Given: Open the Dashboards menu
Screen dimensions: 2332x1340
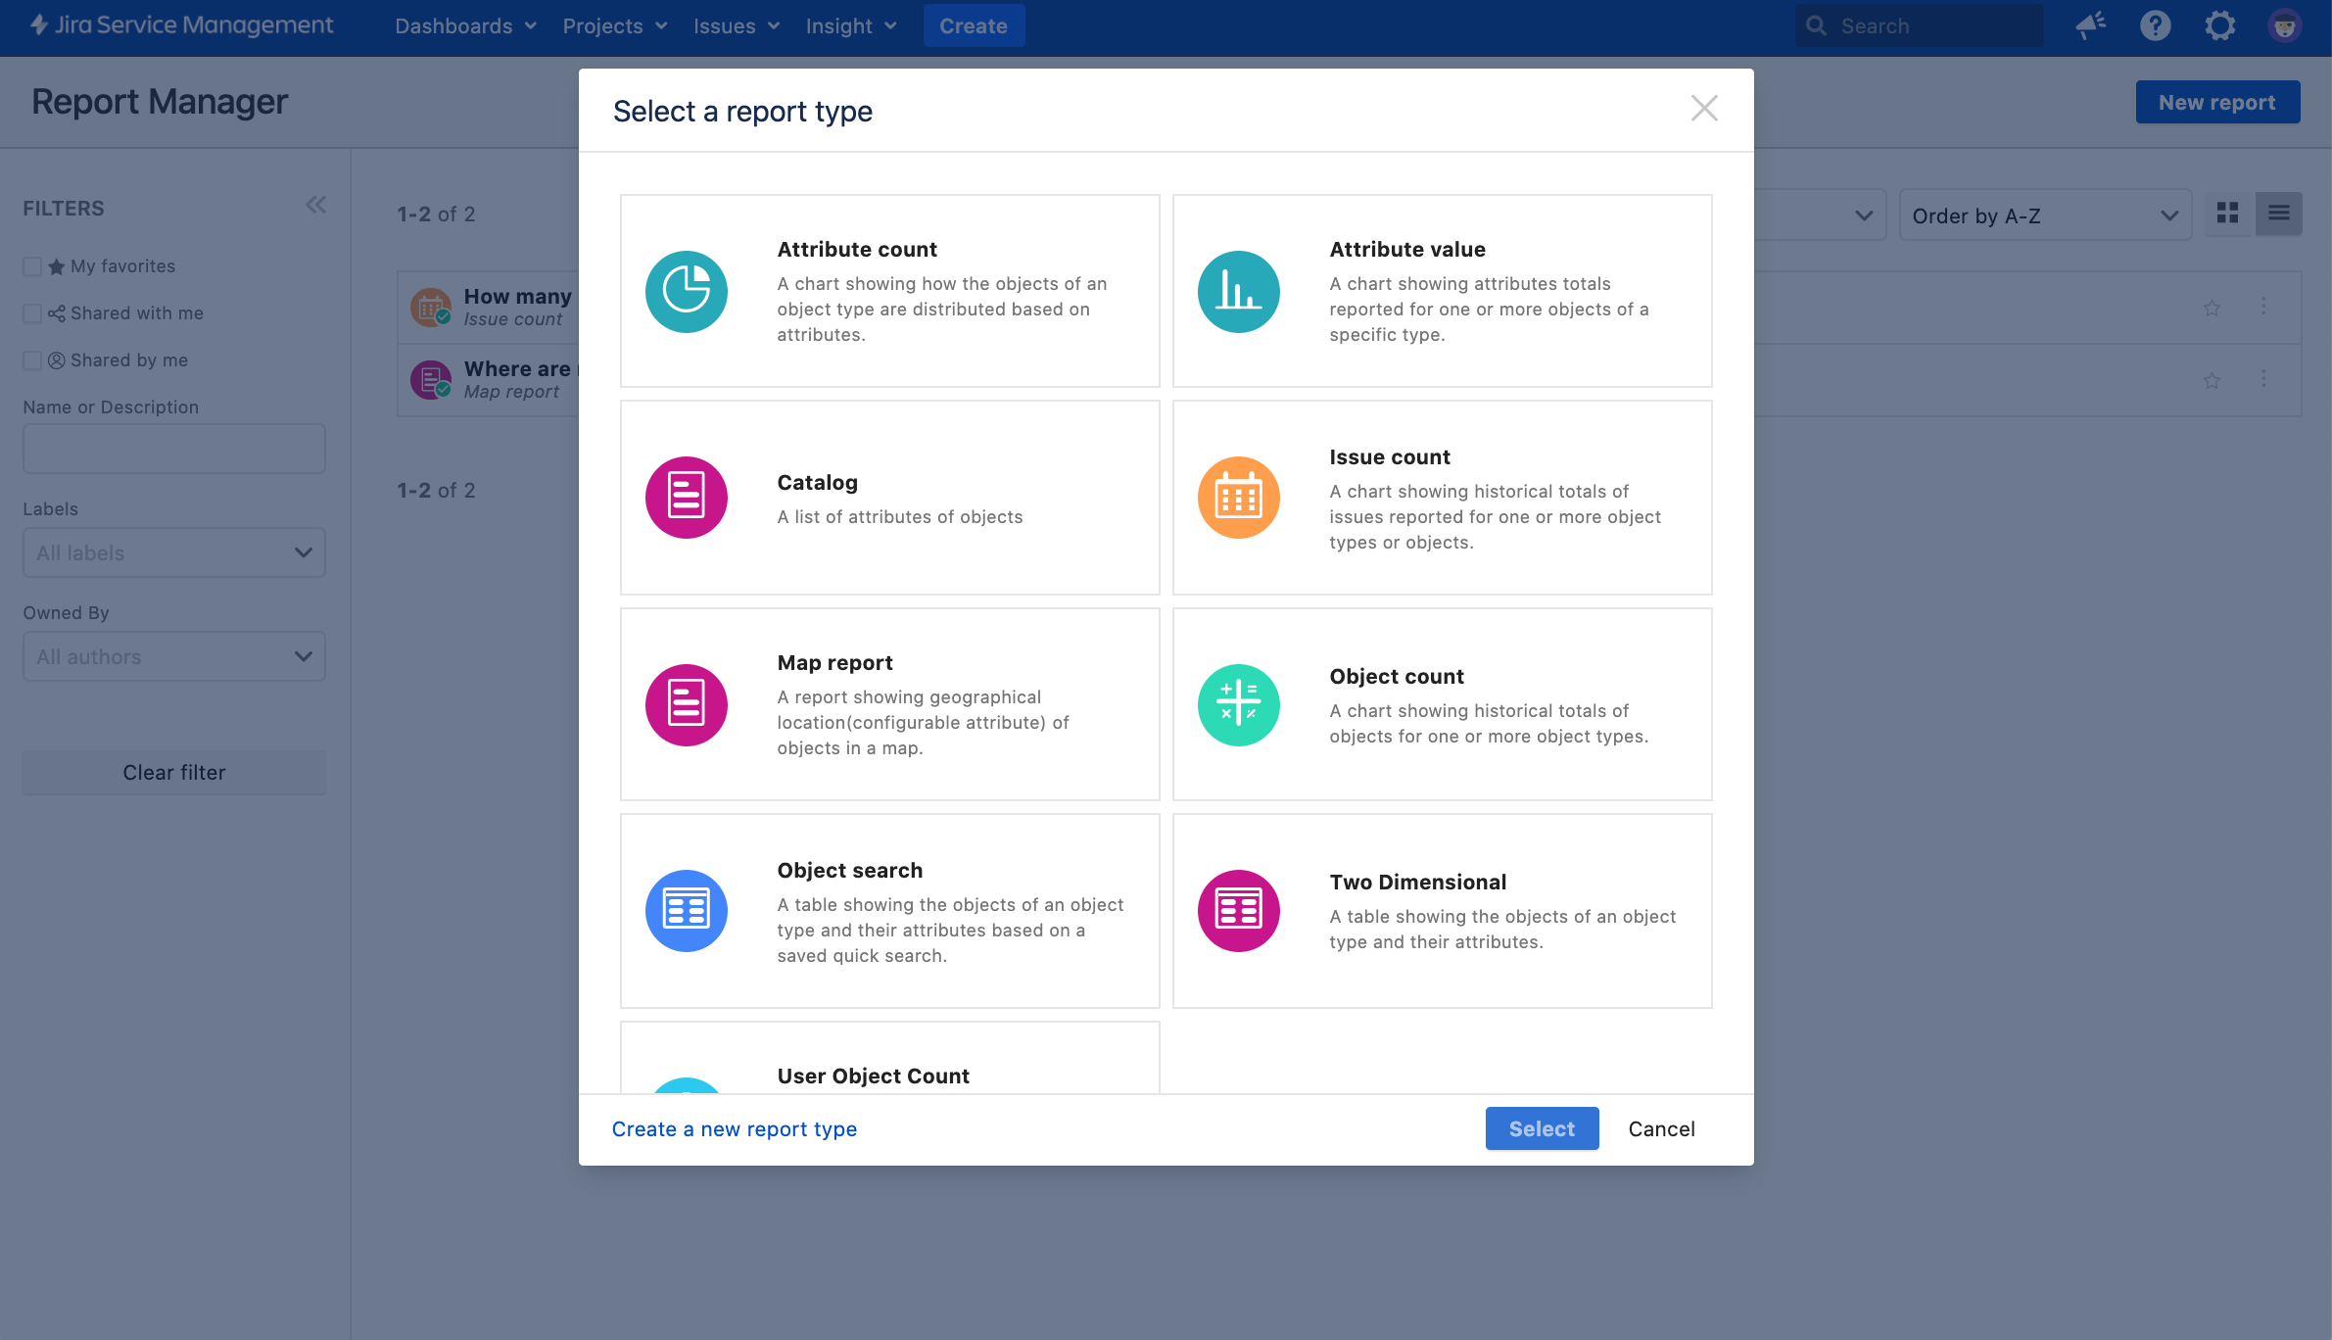Looking at the screenshot, I should pyautogui.click(x=465, y=25).
